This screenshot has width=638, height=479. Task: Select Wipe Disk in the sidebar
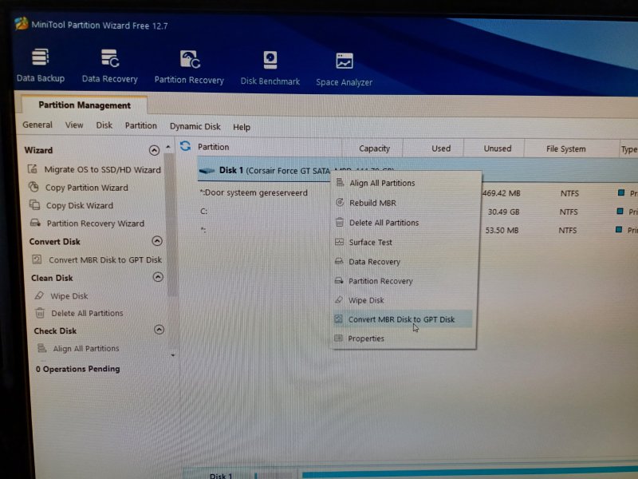pyautogui.click(x=69, y=296)
